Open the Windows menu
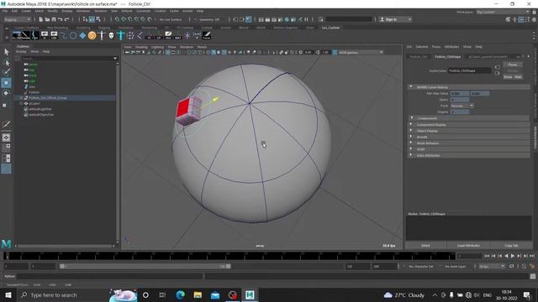The height and width of the screenshot is (302, 538). click(83, 11)
